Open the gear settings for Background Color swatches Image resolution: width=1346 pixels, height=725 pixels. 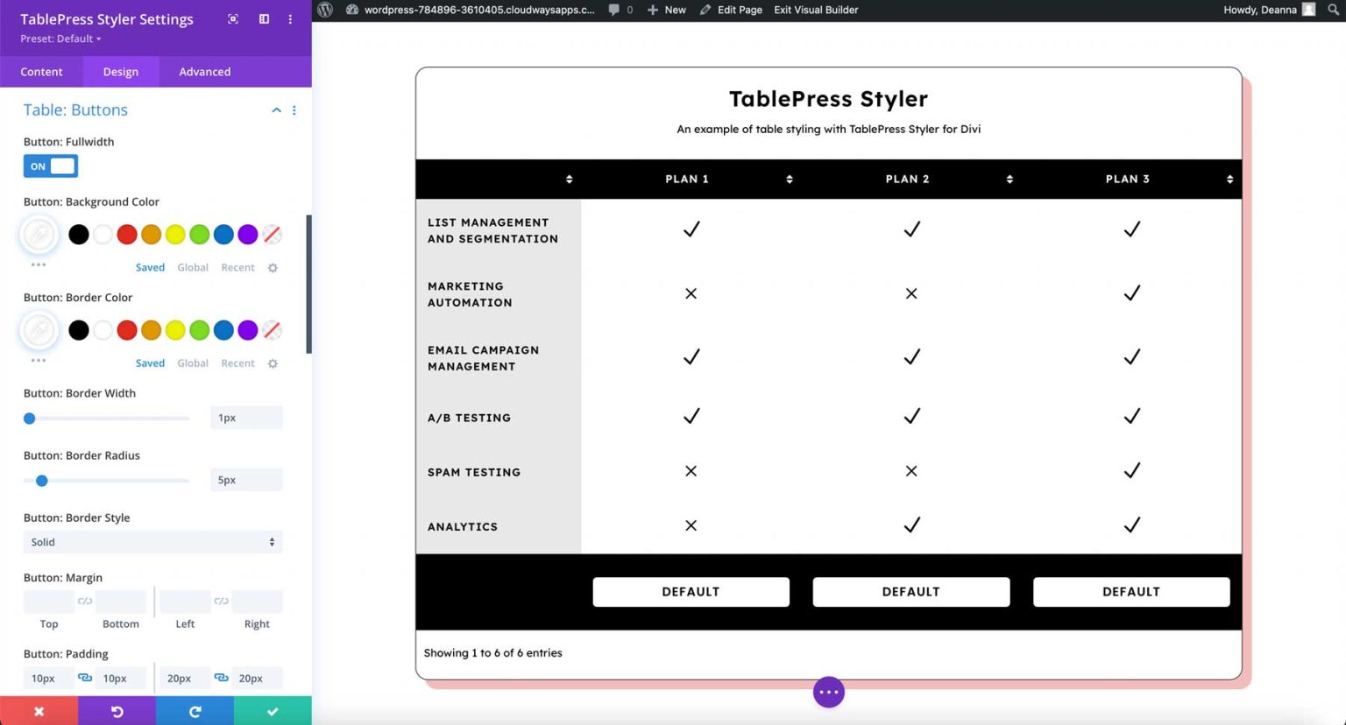pyautogui.click(x=273, y=267)
